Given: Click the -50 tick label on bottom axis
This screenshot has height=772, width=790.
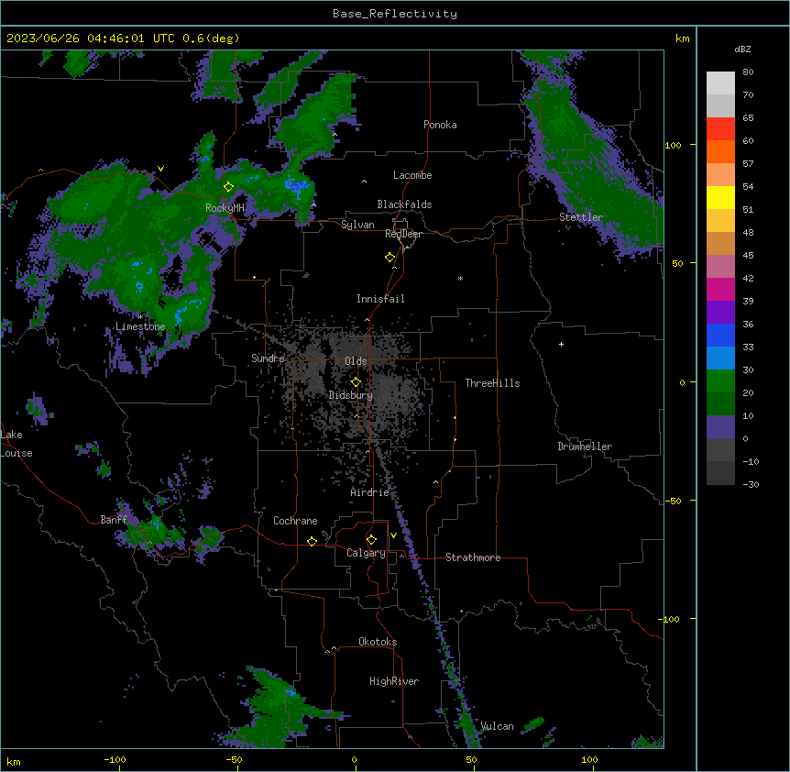Looking at the screenshot, I should (234, 759).
